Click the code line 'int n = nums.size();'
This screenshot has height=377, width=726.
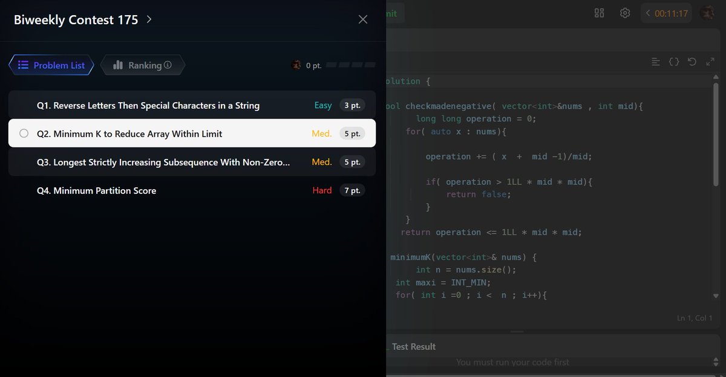coord(466,269)
